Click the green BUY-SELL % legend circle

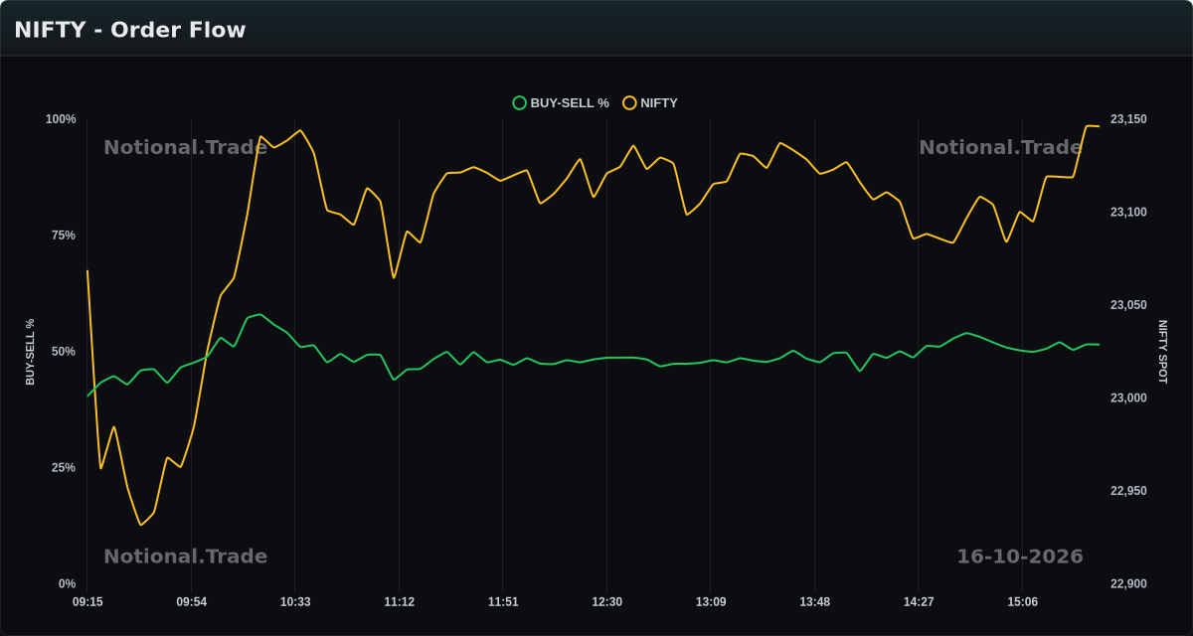[x=519, y=102]
